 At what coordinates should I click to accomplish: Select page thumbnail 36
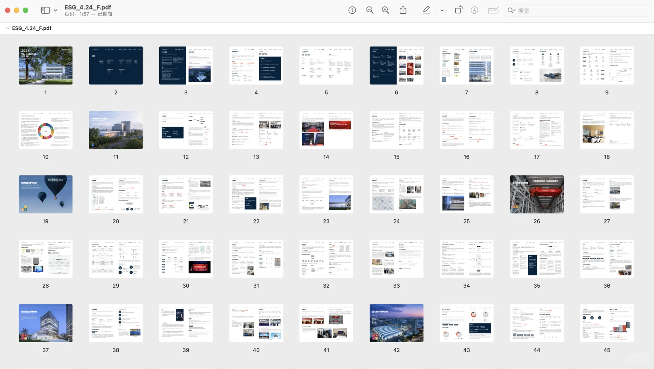[607, 259]
